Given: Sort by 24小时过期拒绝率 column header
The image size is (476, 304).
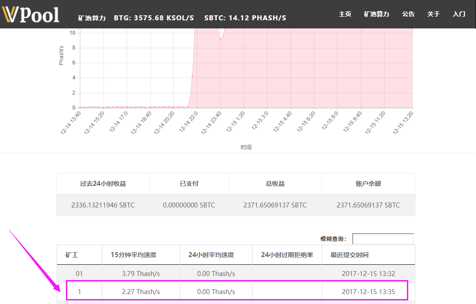Looking at the screenshot, I should point(287,255).
